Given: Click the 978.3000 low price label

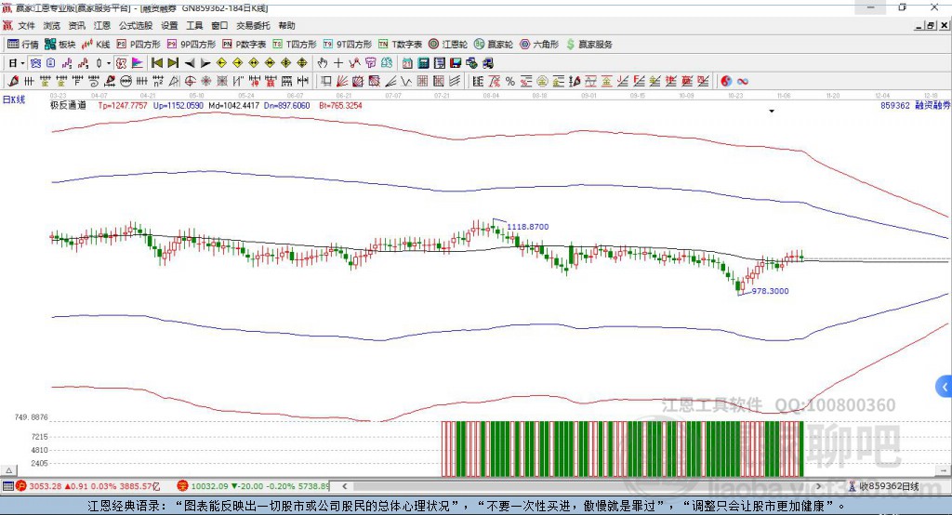Looking at the screenshot, I should click(770, 291).
